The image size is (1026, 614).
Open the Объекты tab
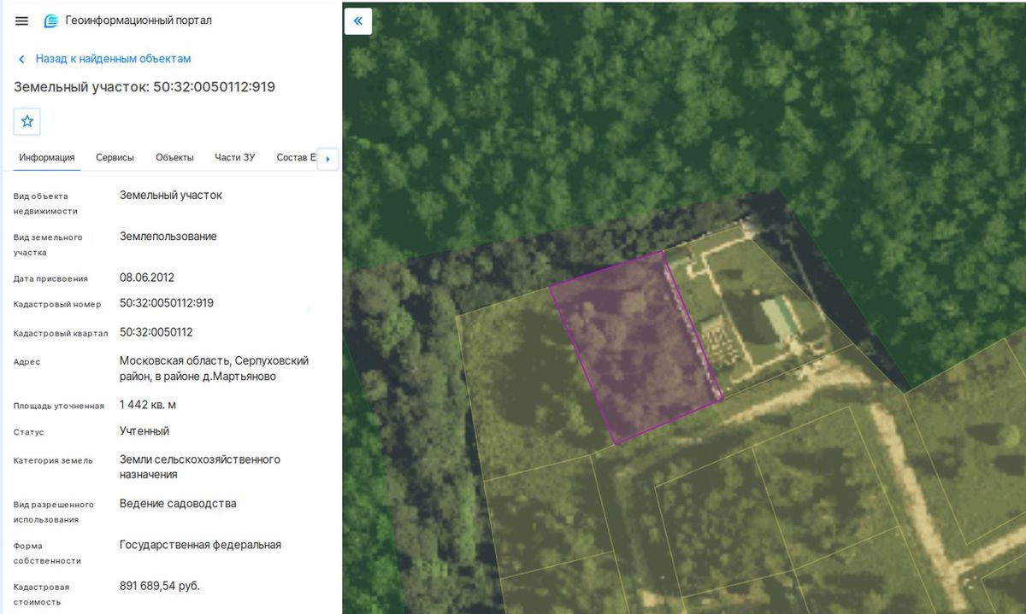pyautogui.click(x=174, y=157)
